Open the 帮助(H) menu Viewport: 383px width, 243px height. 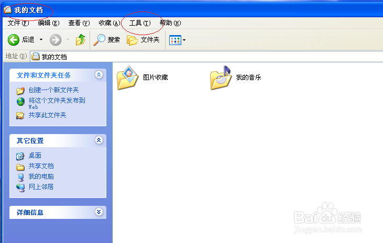(x=170, y=23)
